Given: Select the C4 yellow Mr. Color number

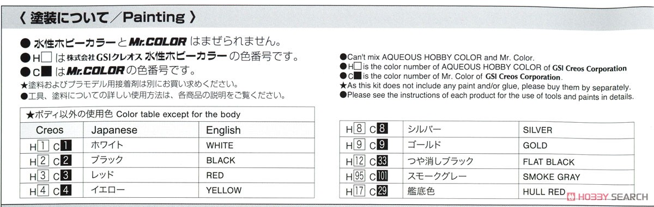Looking at the screenshot, I should point(65,191).
